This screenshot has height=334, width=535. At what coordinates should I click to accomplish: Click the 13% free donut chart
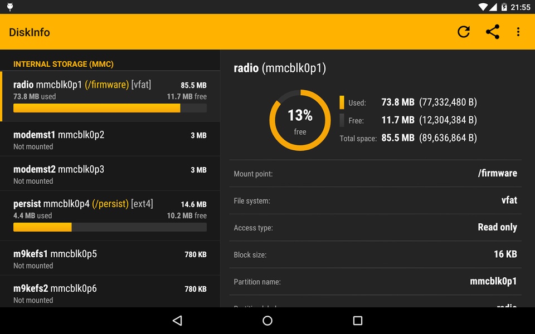pos(300,120)
